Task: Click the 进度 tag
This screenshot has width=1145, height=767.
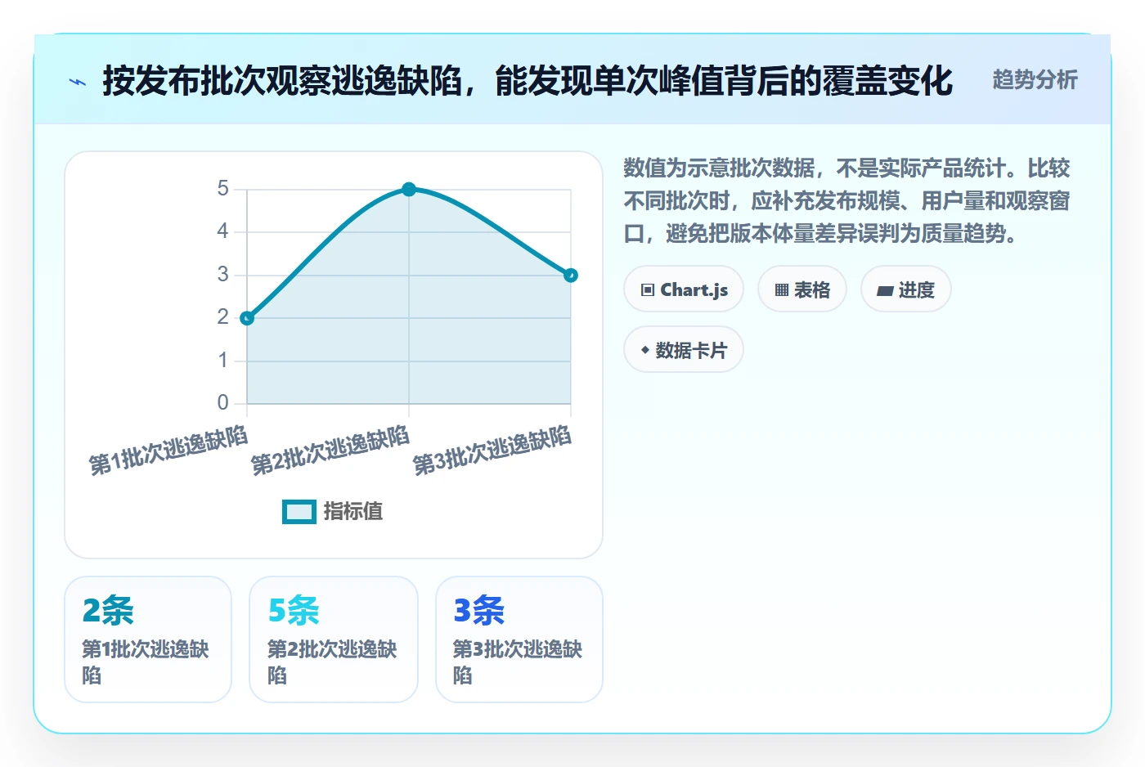Action: pyautogui.click(x=906, y=289)
